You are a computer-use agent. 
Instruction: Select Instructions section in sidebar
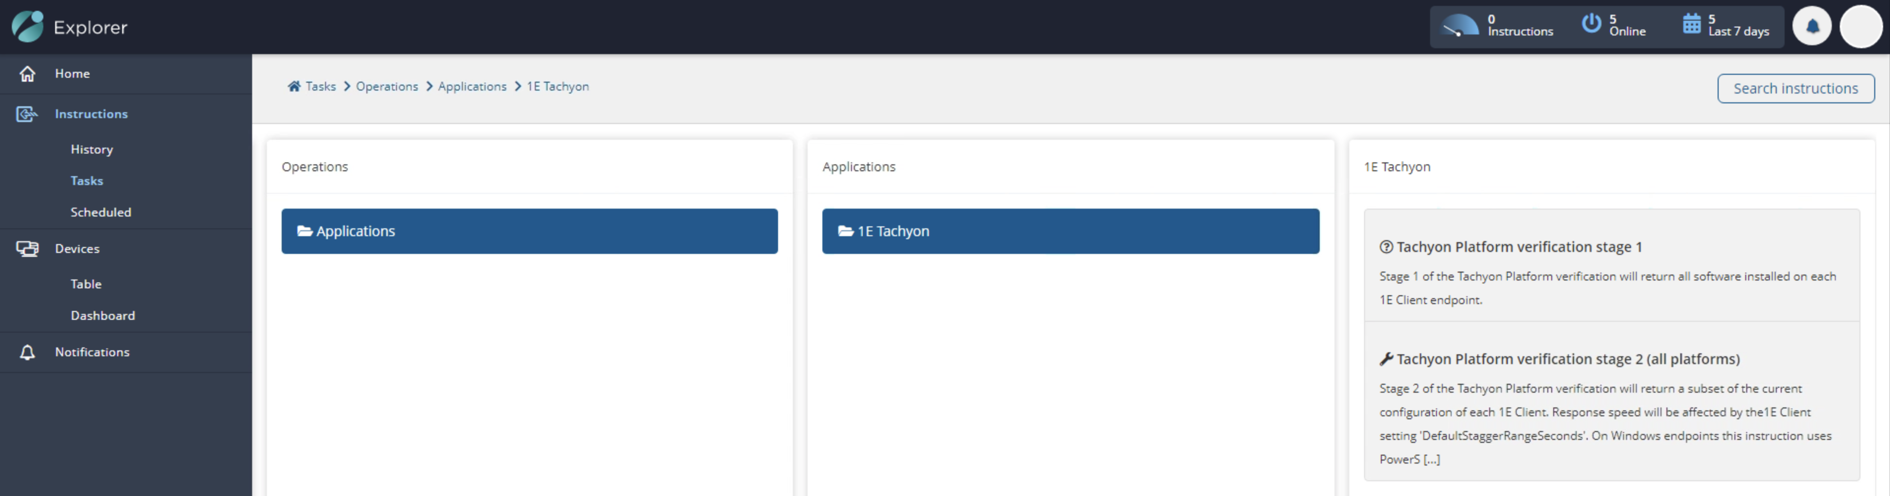[91, 114]
